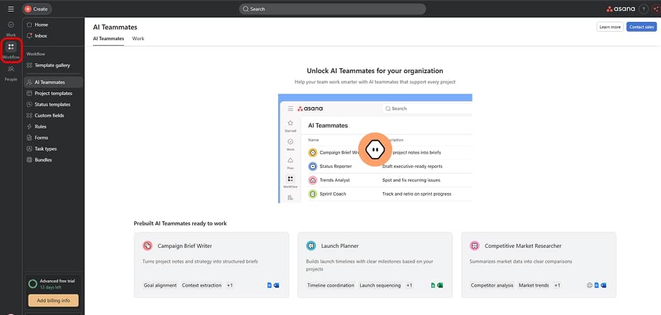
Task: Click the 'Summarizes market data into clear comparisons' text
Action: 521,261
